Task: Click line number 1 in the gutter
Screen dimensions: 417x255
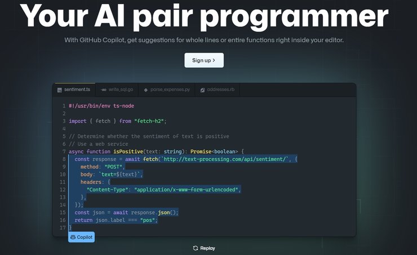Action: coord(64,106)
